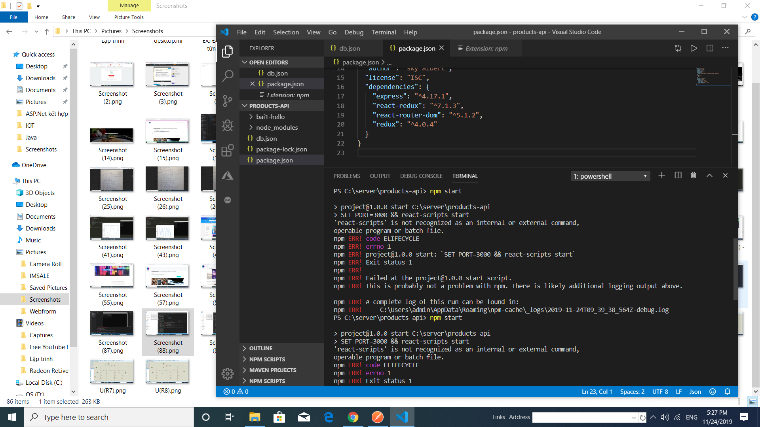Select Screenshot (14).png thumbnail in File Explorer
The image size is (760, 427).
112,140
